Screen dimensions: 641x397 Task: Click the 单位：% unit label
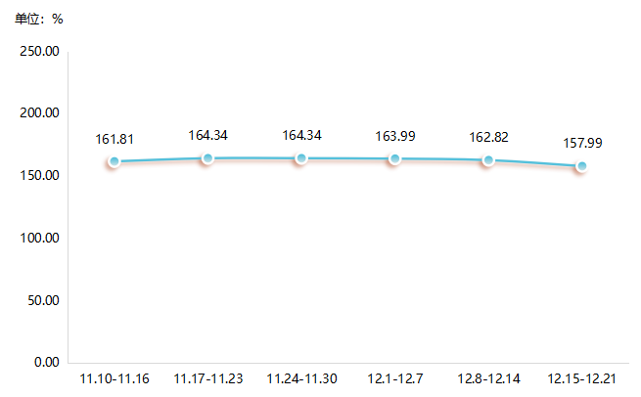(39, 19)
